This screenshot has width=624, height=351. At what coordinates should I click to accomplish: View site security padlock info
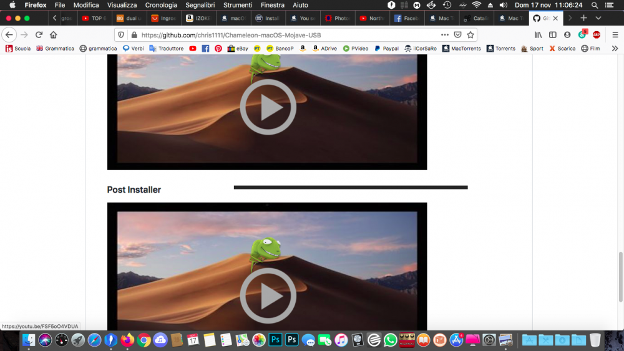[134, 35]
